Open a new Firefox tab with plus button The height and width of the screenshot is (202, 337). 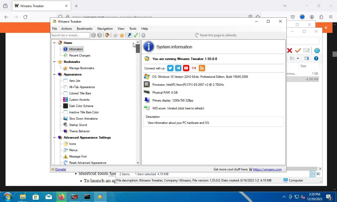coord(76,6)
